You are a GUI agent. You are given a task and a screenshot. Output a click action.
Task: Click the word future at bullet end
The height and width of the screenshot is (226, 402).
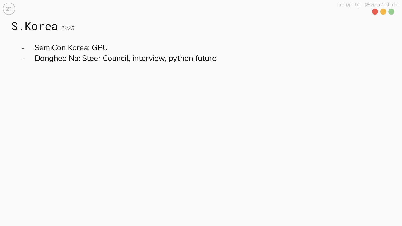(206, 58)
